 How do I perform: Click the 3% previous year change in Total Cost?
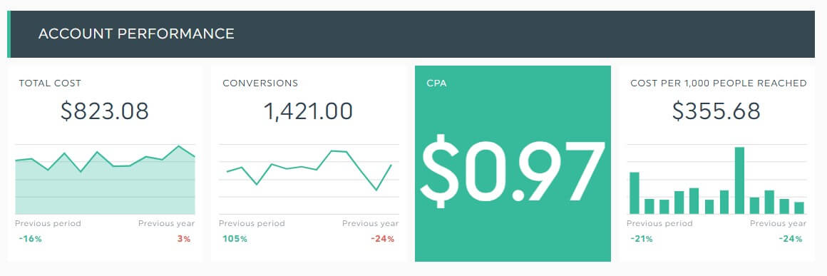coord(184,239)
